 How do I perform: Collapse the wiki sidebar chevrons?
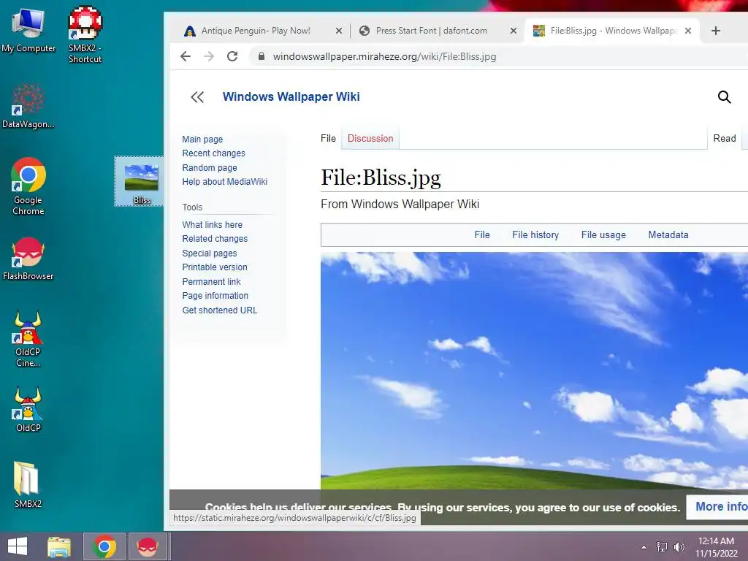tap(197, 97)
